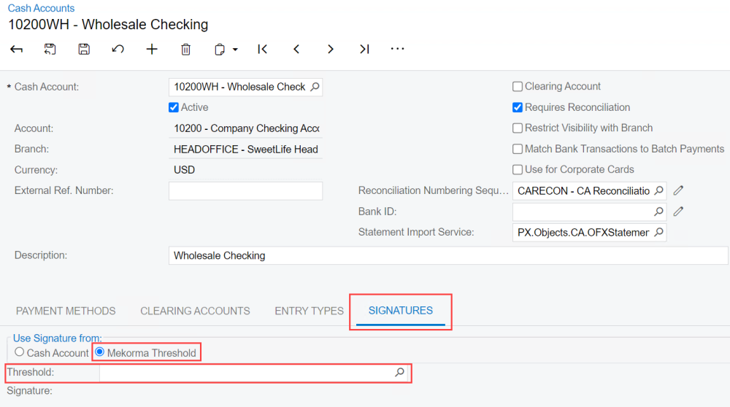Click the Undo changes icon
Viewport: 730px width, 407px height.
(x=118, y=49)
